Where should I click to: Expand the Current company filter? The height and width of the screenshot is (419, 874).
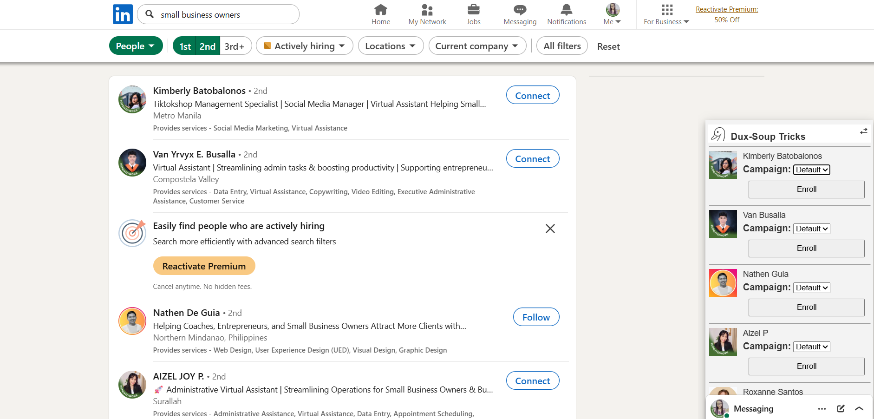coord(477,46)
